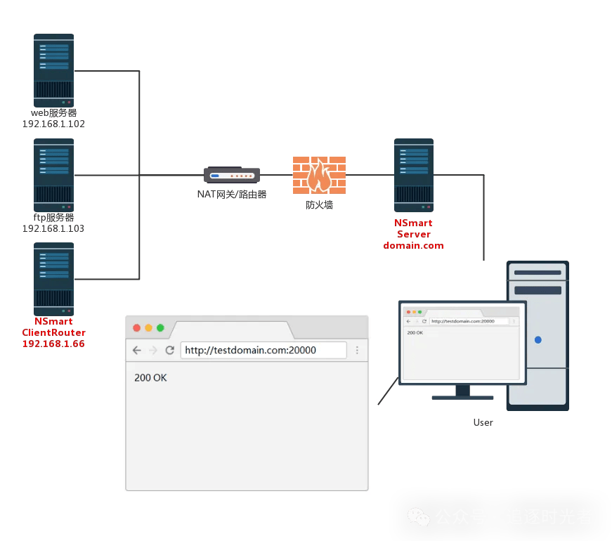Click the web server 192.168.1.102 icon
612x541 pixels.
pyautogui.click(x=54, y=70)
